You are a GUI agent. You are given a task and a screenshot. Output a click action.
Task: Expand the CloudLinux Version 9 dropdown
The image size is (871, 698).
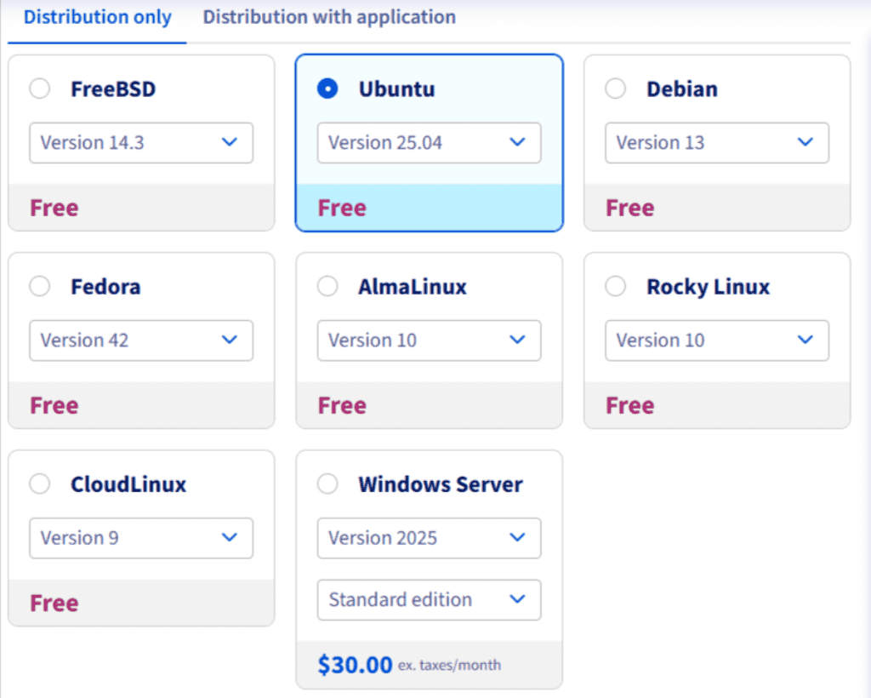(x=141, y=538)
